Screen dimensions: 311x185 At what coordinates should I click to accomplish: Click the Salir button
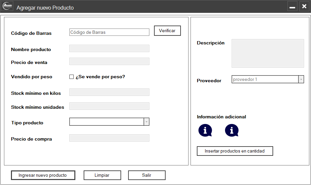pos(146,175)
